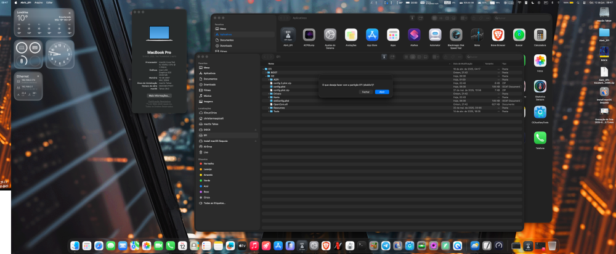Open Documentos in Aplicativos window sidebar

click(227, 40)
